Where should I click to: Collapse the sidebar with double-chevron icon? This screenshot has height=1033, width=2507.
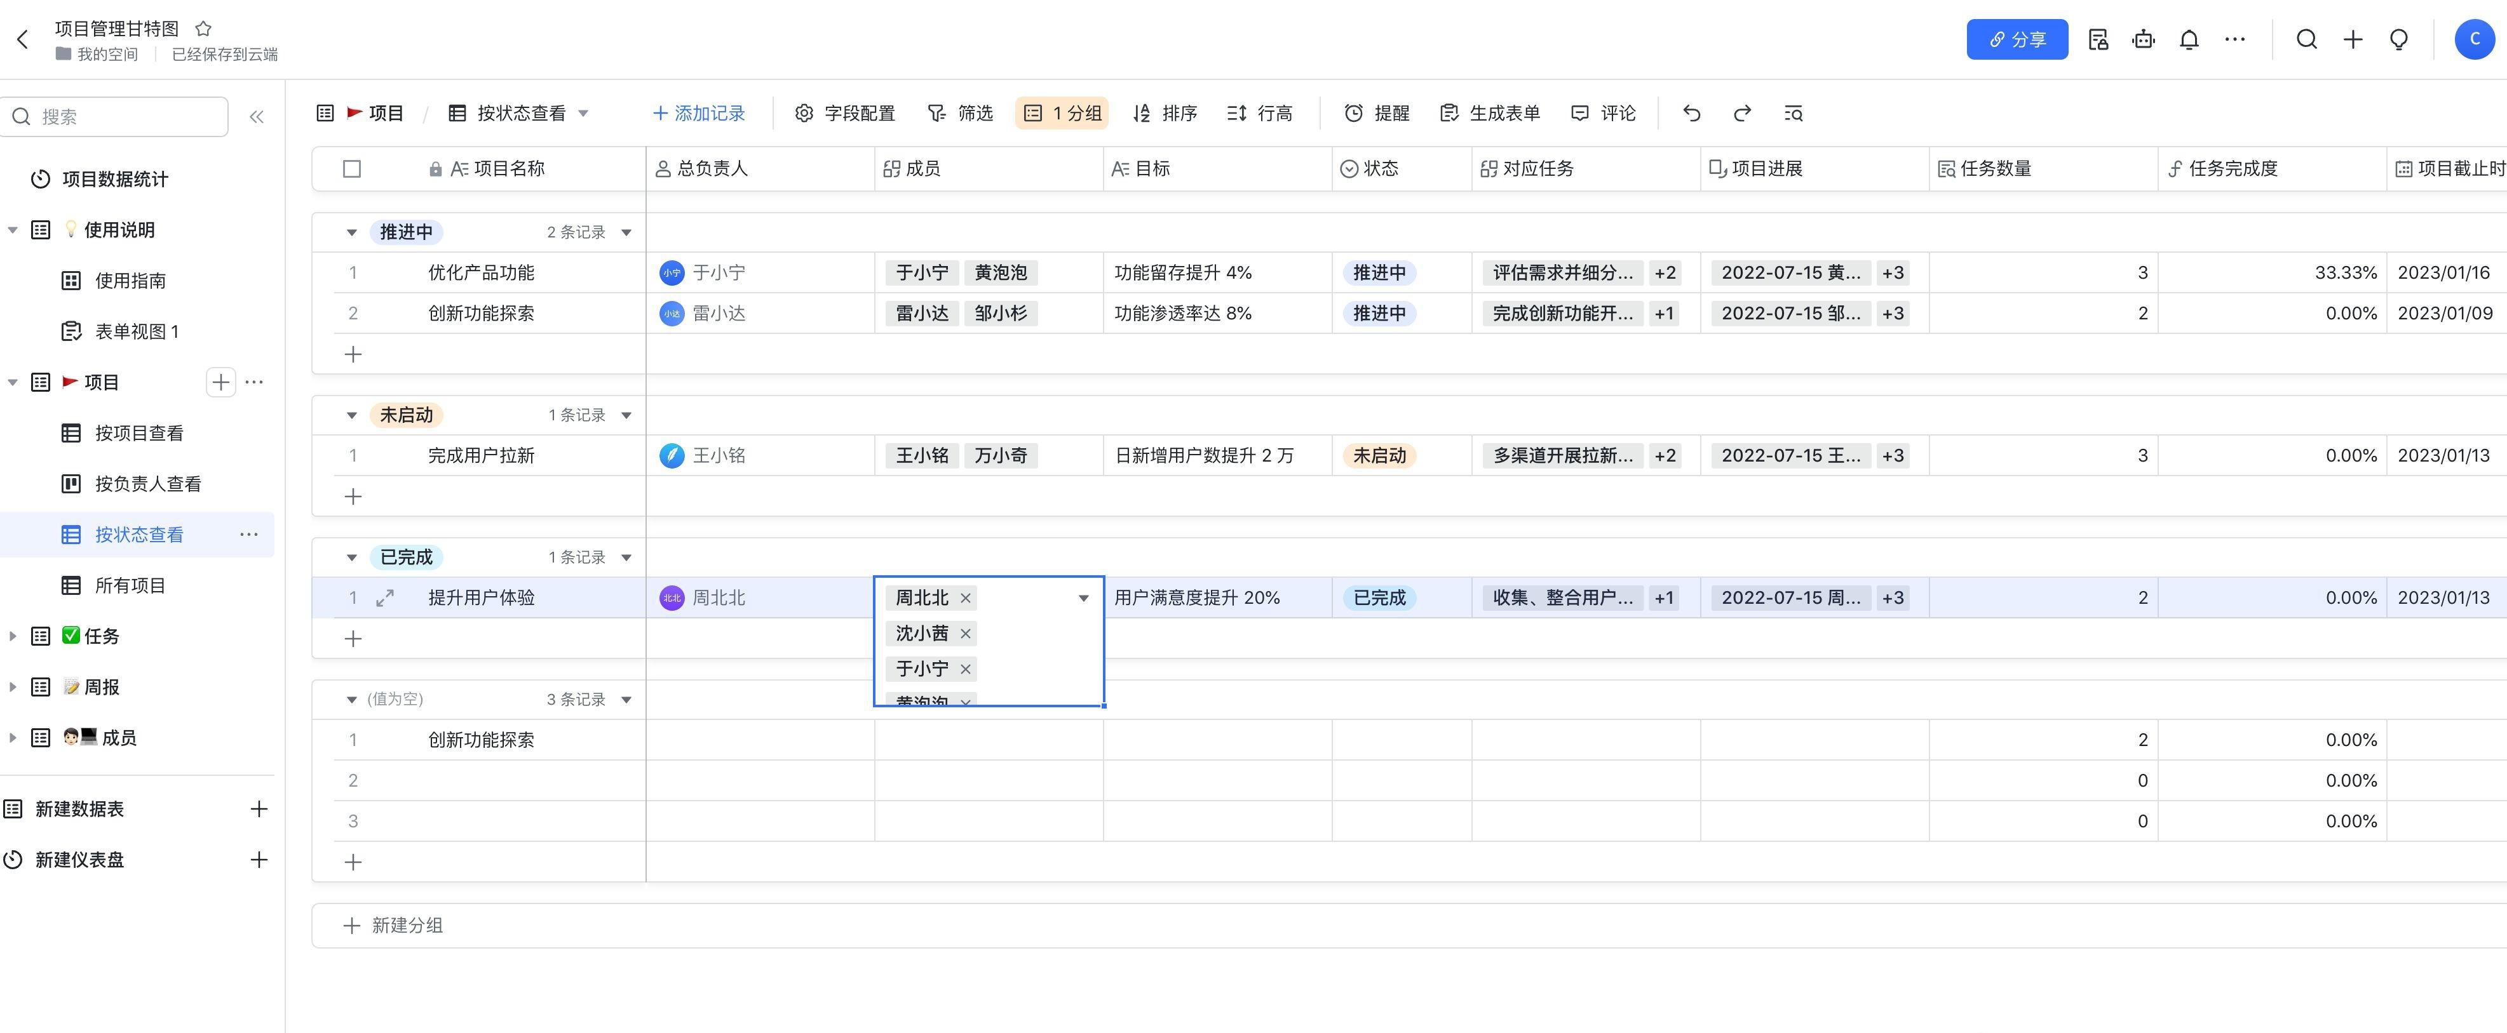257,117
